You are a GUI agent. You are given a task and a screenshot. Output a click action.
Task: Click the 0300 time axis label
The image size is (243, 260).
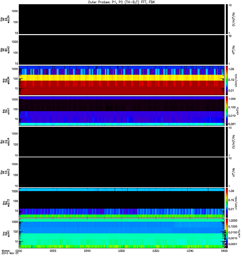pos(121,251)
